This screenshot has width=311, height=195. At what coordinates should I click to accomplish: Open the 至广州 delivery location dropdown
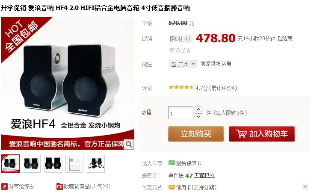pos(183,64)
